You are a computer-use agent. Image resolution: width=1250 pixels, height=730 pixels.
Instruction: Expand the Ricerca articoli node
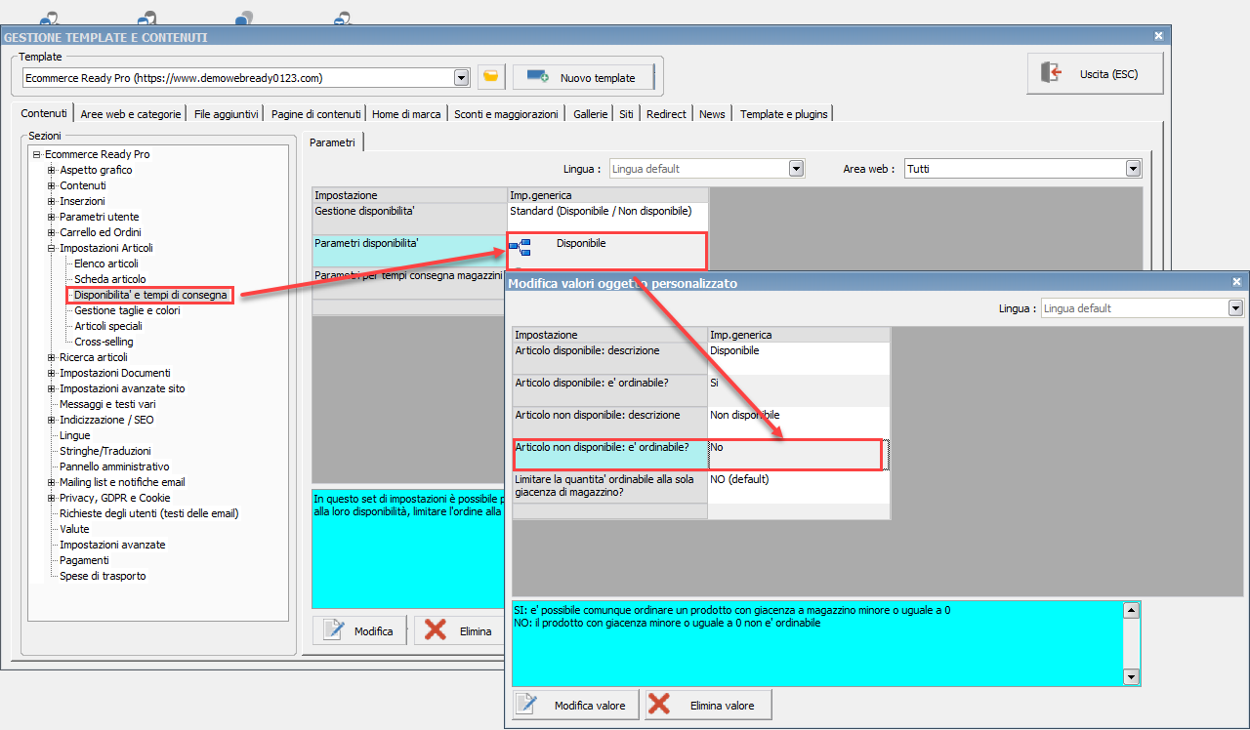(x=52, y=357)
